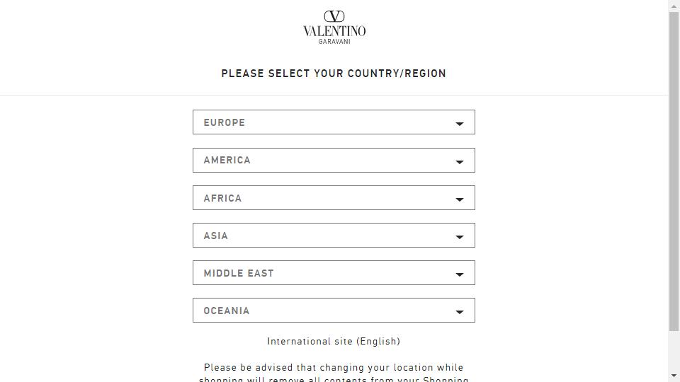
Task: Click the VALENTINO wordmark to go home
Action: click(x=334, y=30)
